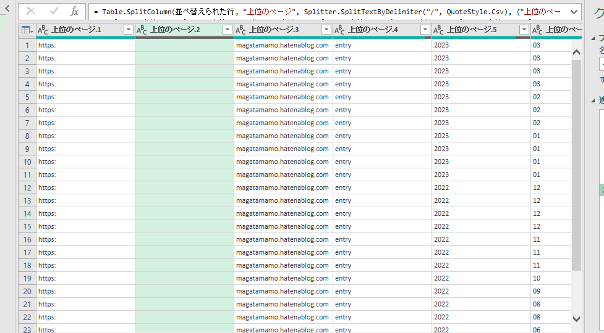This screenshot has height=333, width=604.
Task: Click '11' cell in row 16
Action: pos(551,240)
